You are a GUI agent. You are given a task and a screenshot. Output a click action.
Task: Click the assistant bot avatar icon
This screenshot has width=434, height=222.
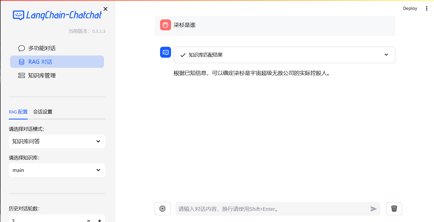(166, 52)
